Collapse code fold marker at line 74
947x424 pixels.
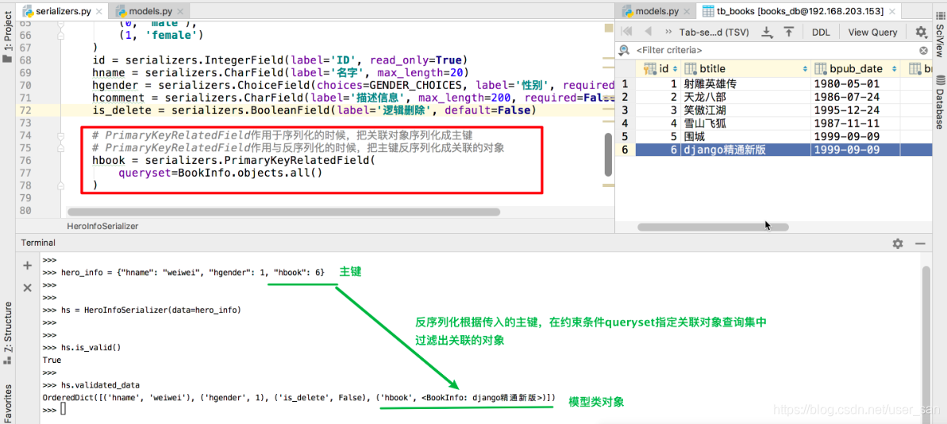(60, 135)
